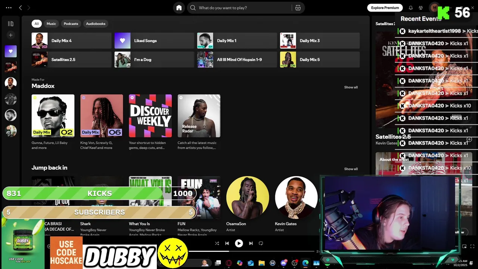Image resolution: width=478 pixels, height=269 pixels.
Task: Open Task View in taskbar
Action: 218,263
